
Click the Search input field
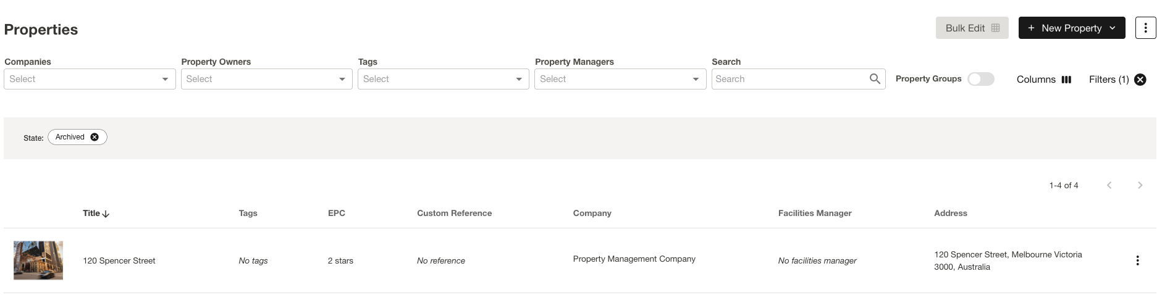coord(789,79)
